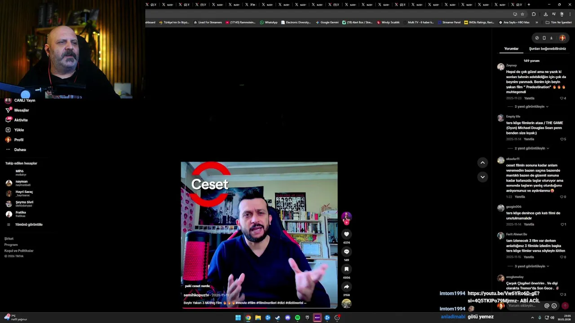
Task: Open File Explorer from the taskbar
Action: click(x=258, y=318)
